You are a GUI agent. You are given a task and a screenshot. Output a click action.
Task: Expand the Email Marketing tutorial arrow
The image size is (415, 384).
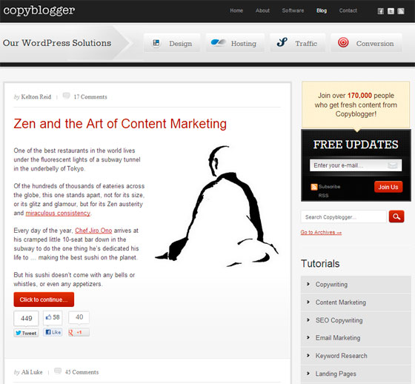(308, 337)
